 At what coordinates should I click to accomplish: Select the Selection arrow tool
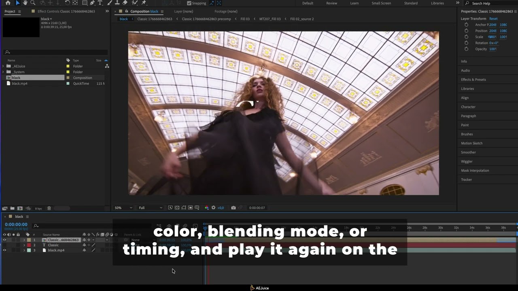[x=17, y=3]
